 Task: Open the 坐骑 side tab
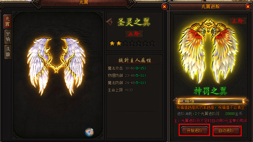coord(8,37)
